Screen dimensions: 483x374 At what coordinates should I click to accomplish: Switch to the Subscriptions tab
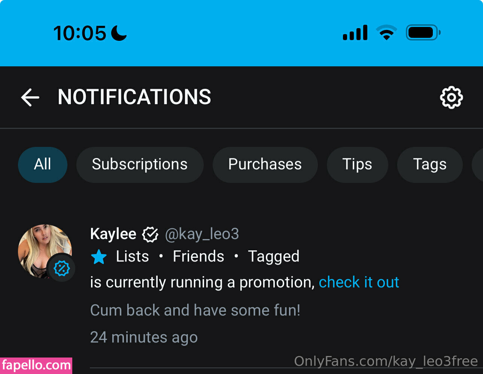140,165
